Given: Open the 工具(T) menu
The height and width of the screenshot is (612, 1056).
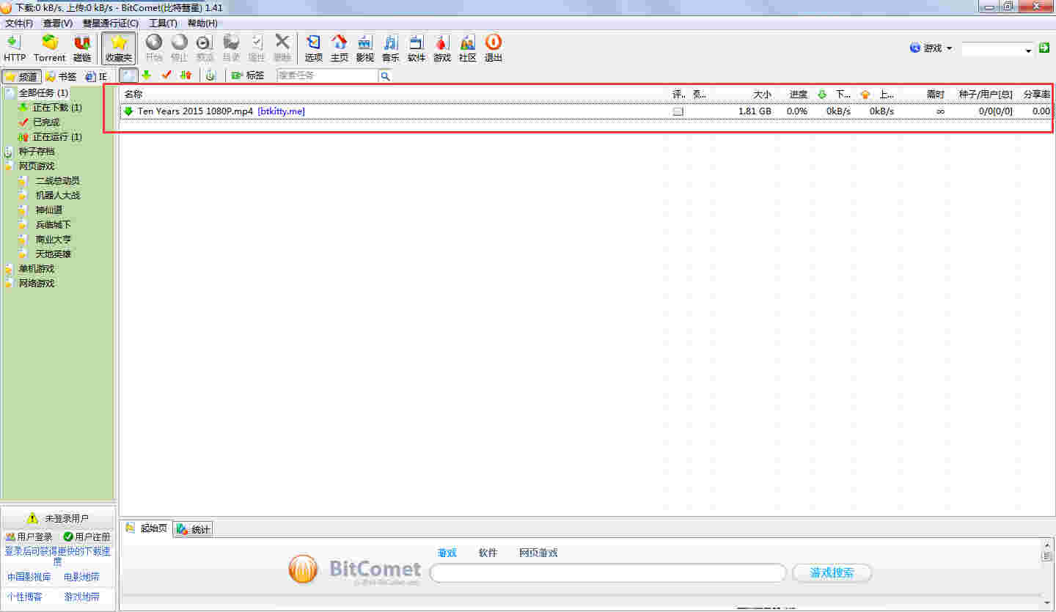Looking at the screenshot, I should (164, 23).
